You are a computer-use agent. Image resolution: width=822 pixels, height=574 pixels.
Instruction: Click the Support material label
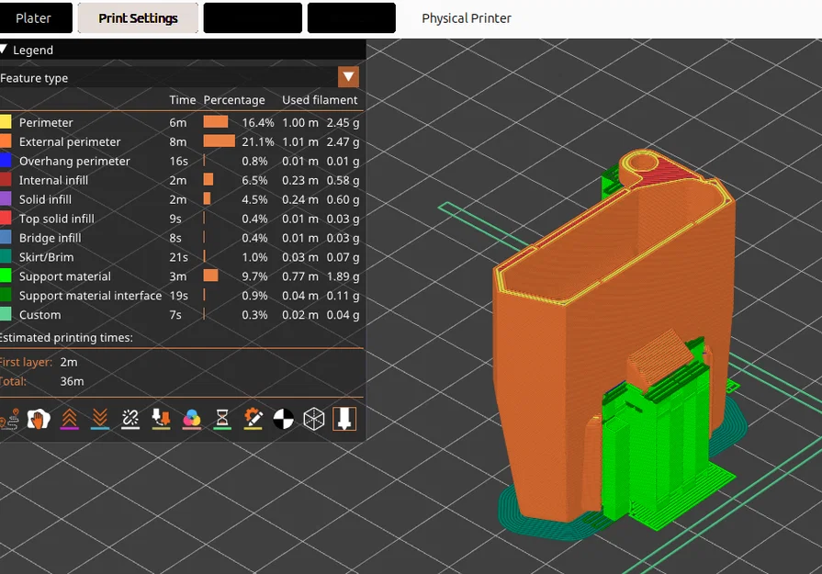65,276
